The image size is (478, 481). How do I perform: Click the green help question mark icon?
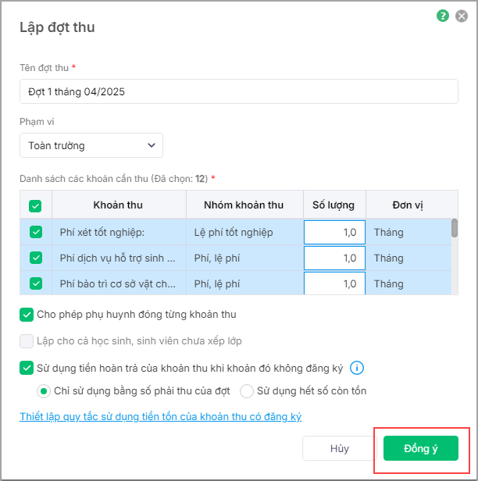coord(444,15)
